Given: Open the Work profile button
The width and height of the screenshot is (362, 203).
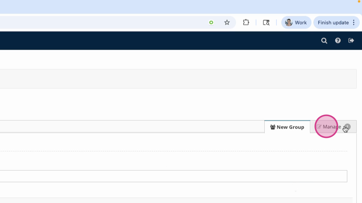Looking at the screenshot, I should click(x=296, y=23).
